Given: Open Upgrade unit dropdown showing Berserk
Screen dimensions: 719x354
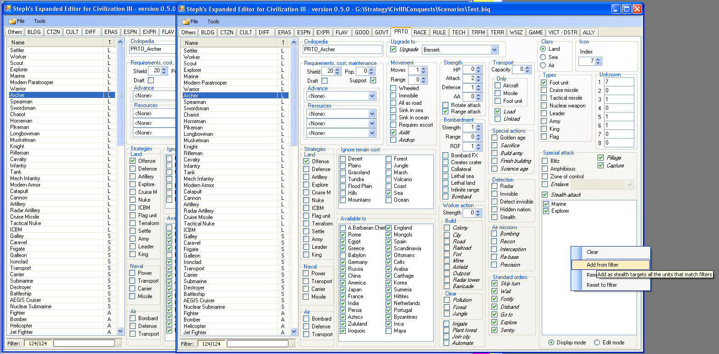Looking at the screenshot, I should point(494,49).
